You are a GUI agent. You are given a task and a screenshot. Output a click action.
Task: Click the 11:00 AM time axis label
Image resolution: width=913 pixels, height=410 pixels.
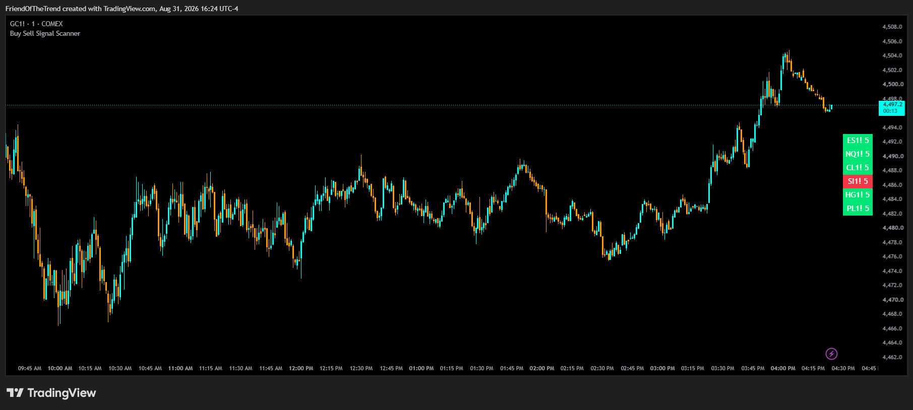[x=180, y=368]
